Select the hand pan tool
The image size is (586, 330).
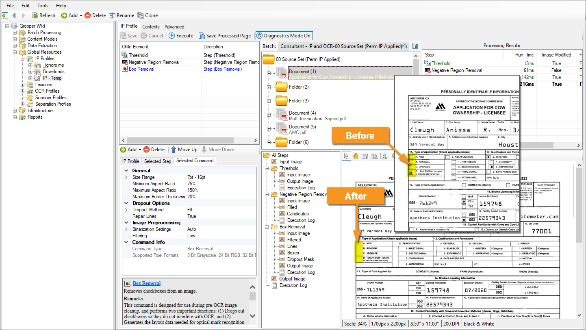click(x=356, y=156)
